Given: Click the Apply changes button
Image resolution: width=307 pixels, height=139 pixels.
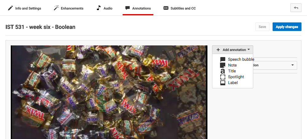Looking at the screenshot, I should tap(287, 27).
